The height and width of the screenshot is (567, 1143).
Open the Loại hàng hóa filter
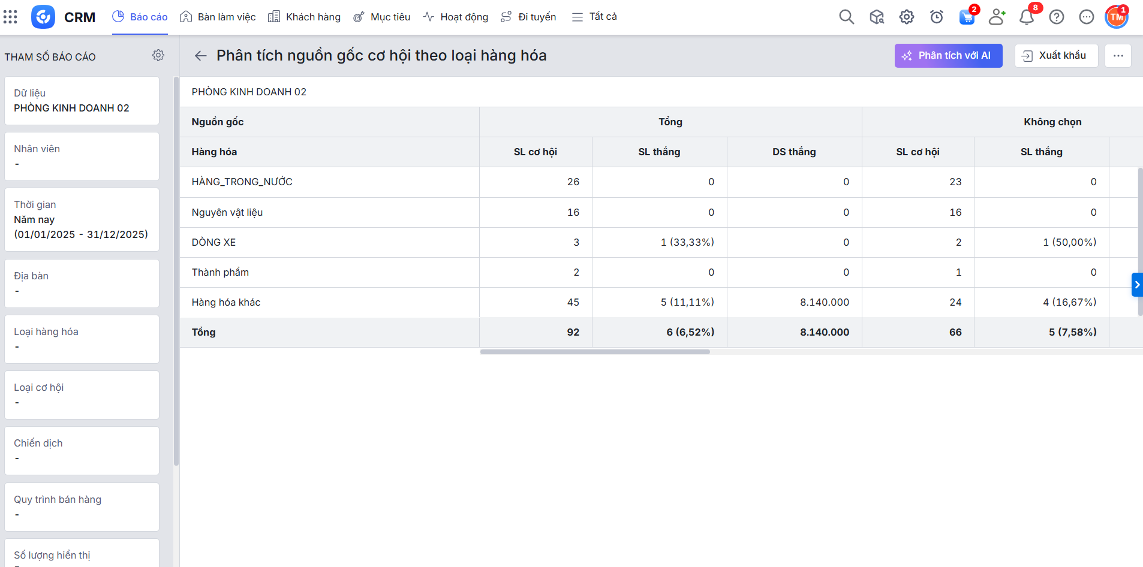click(x=82, y=339)
